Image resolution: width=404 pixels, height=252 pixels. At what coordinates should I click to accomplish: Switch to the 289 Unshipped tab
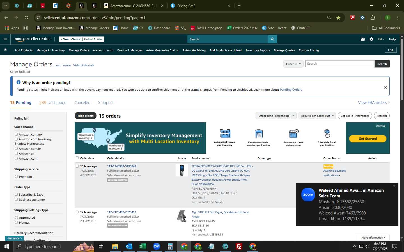tap(53, 102)
